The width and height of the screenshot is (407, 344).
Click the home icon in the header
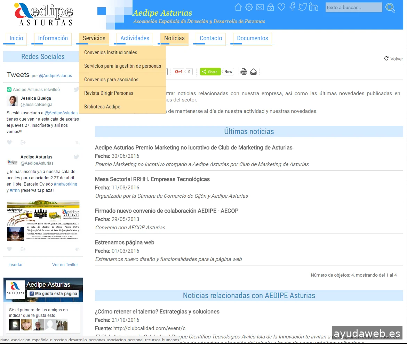pyautogui.click(x=238, y=7)
